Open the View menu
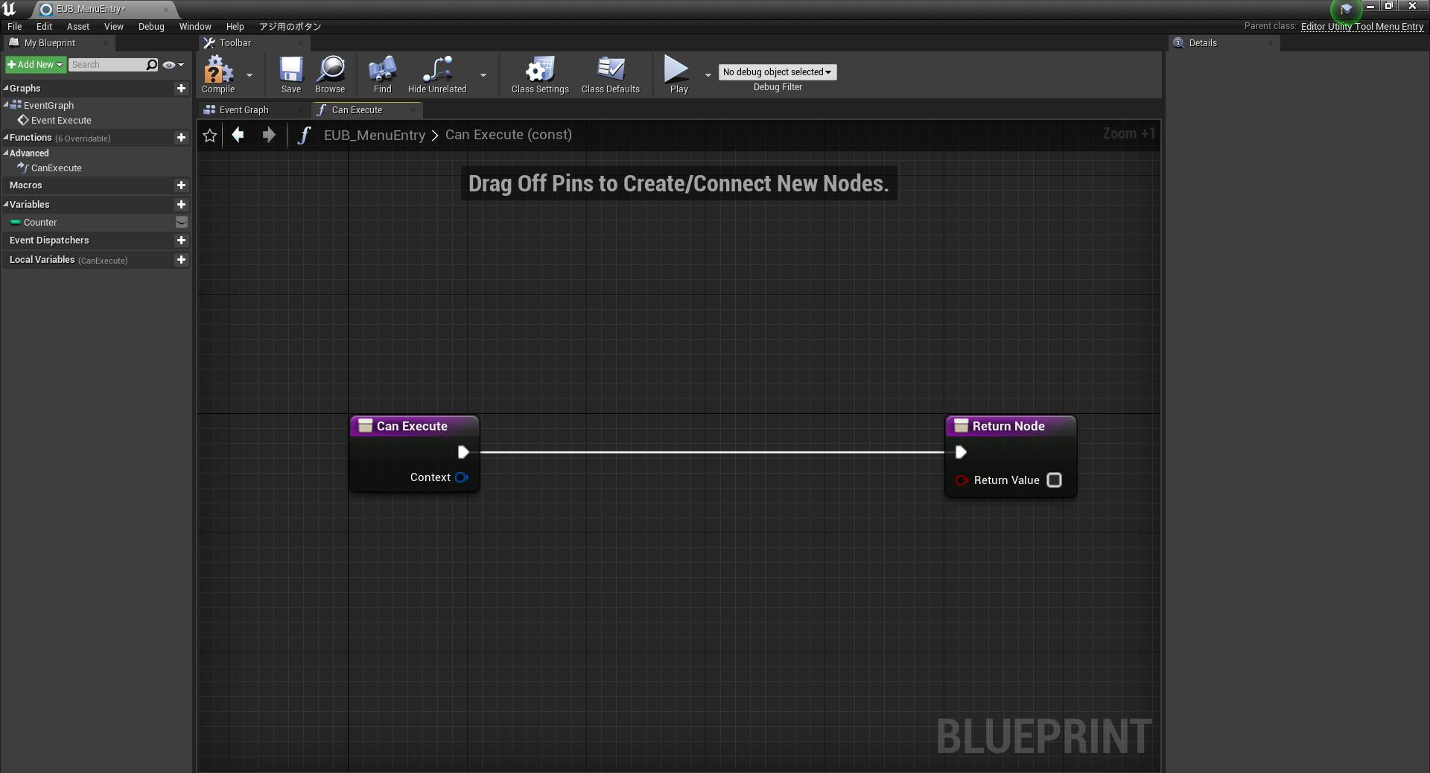 (x=114, y=27)
